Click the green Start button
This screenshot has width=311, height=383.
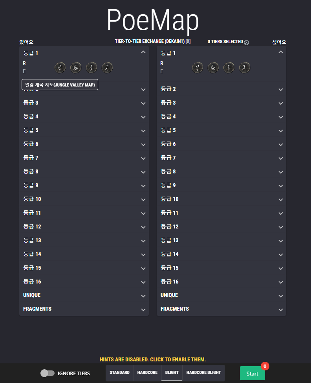252,373
